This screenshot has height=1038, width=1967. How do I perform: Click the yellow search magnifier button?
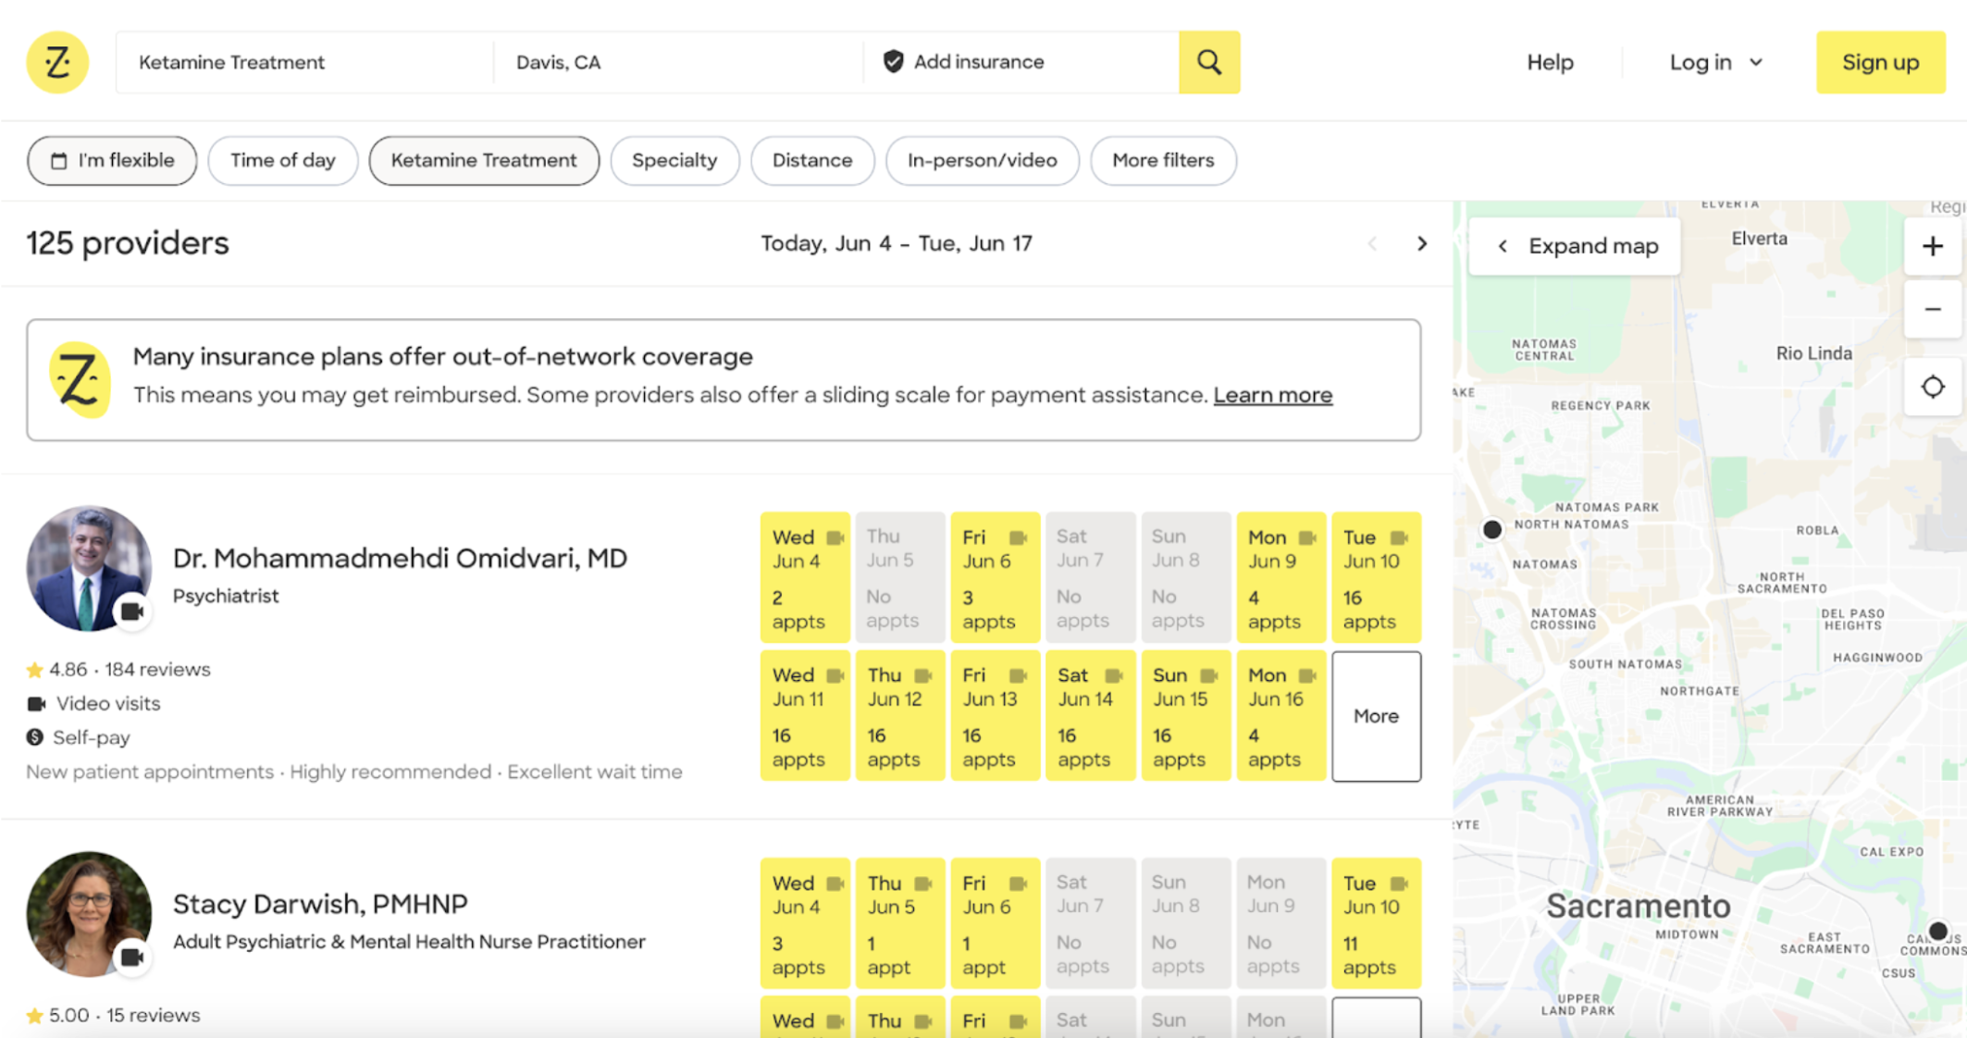[1209, 62]
